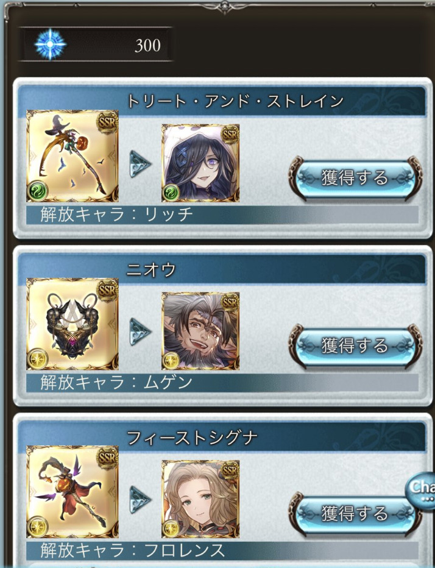Image resolution: width=435 pixels, height=568 pixels.
Task: Click 獲得する button for リッチ
Action: [x=355, y=178]
